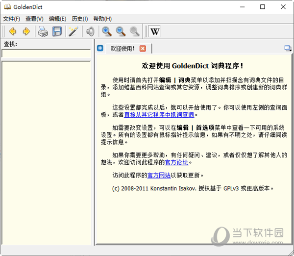Visit the 官方网站 link
The image size is (294, 256).
click(x=159, y=175)
